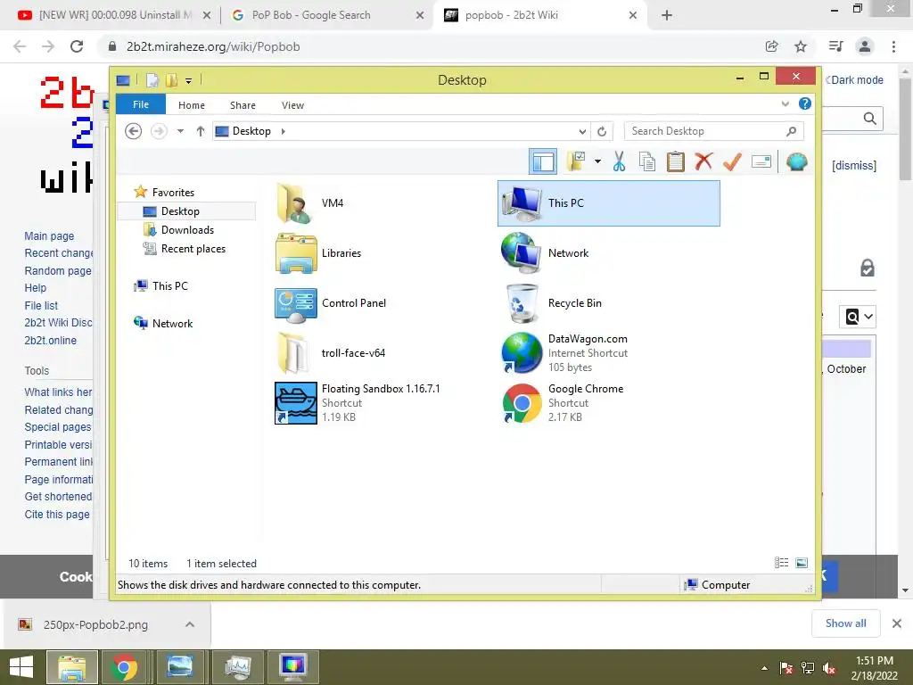Click the Share this page icon in Chrome
Viewport: 913px width, 685px height.
771,46
